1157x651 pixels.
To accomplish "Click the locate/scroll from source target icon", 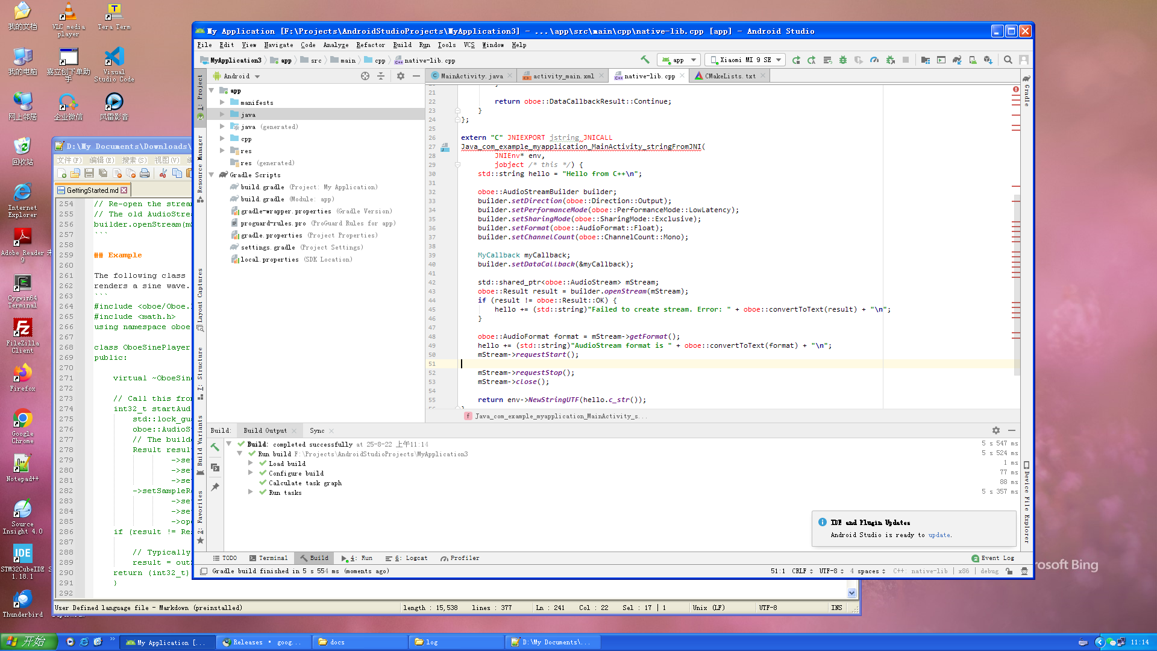I will click(365, 76).
